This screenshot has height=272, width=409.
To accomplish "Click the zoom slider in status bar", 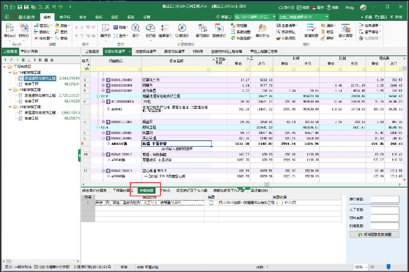I will coord(389,267).
